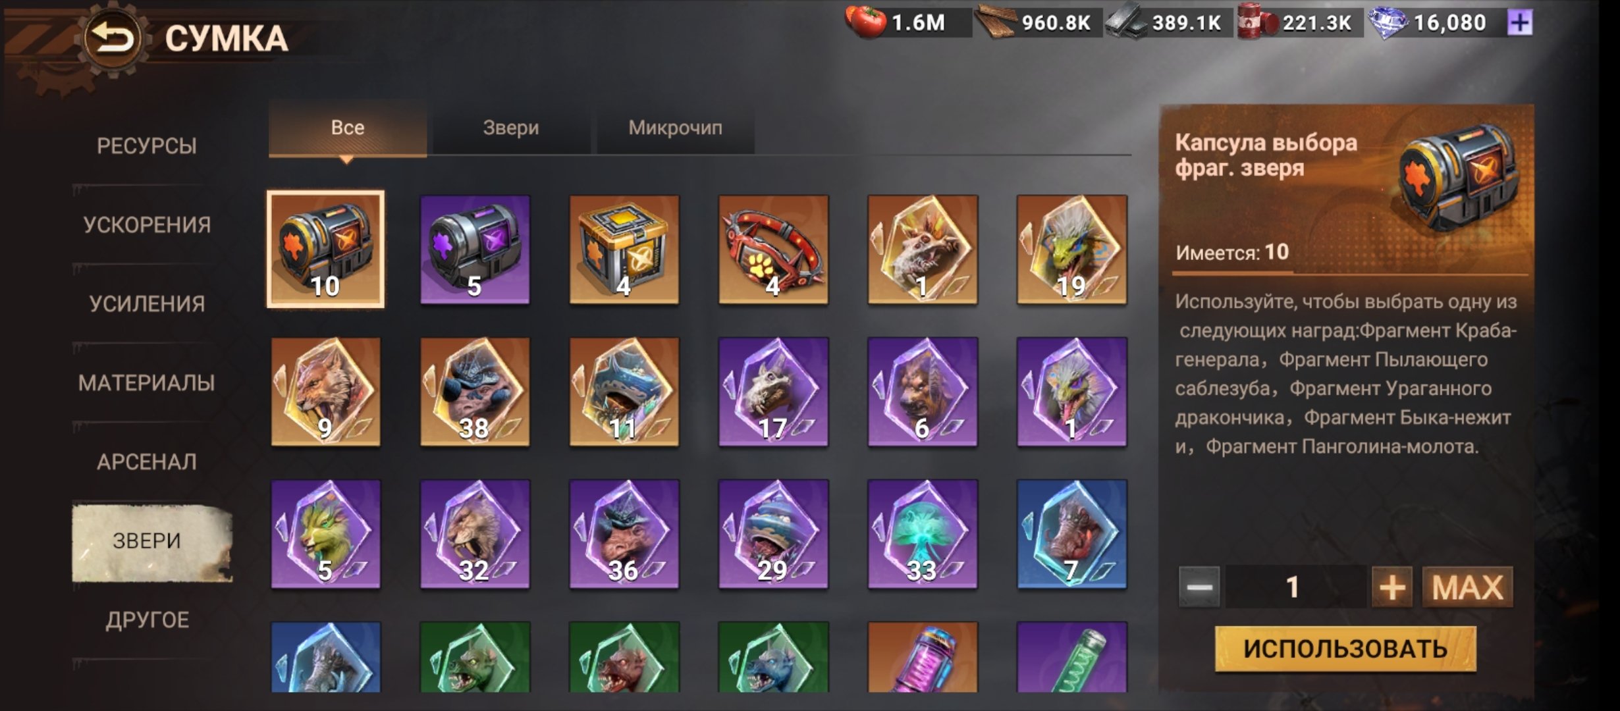
Task: Select the blue boar fragment with count 7
Action: pyautogui.click(x=1072, y=534)
